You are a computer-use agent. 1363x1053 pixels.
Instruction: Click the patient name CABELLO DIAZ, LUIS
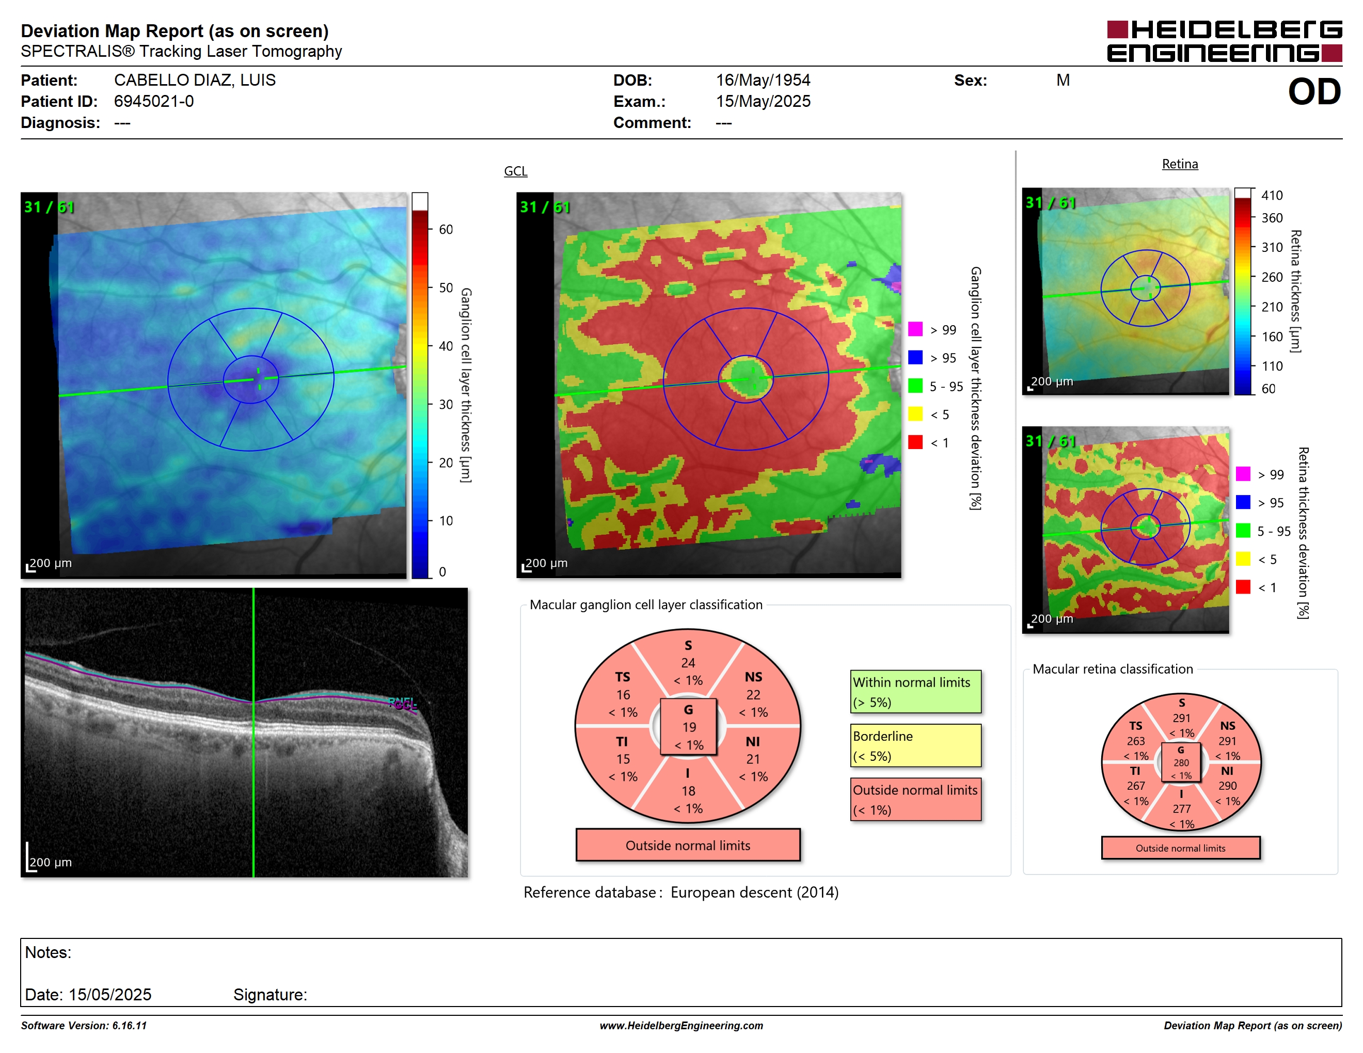194,80
